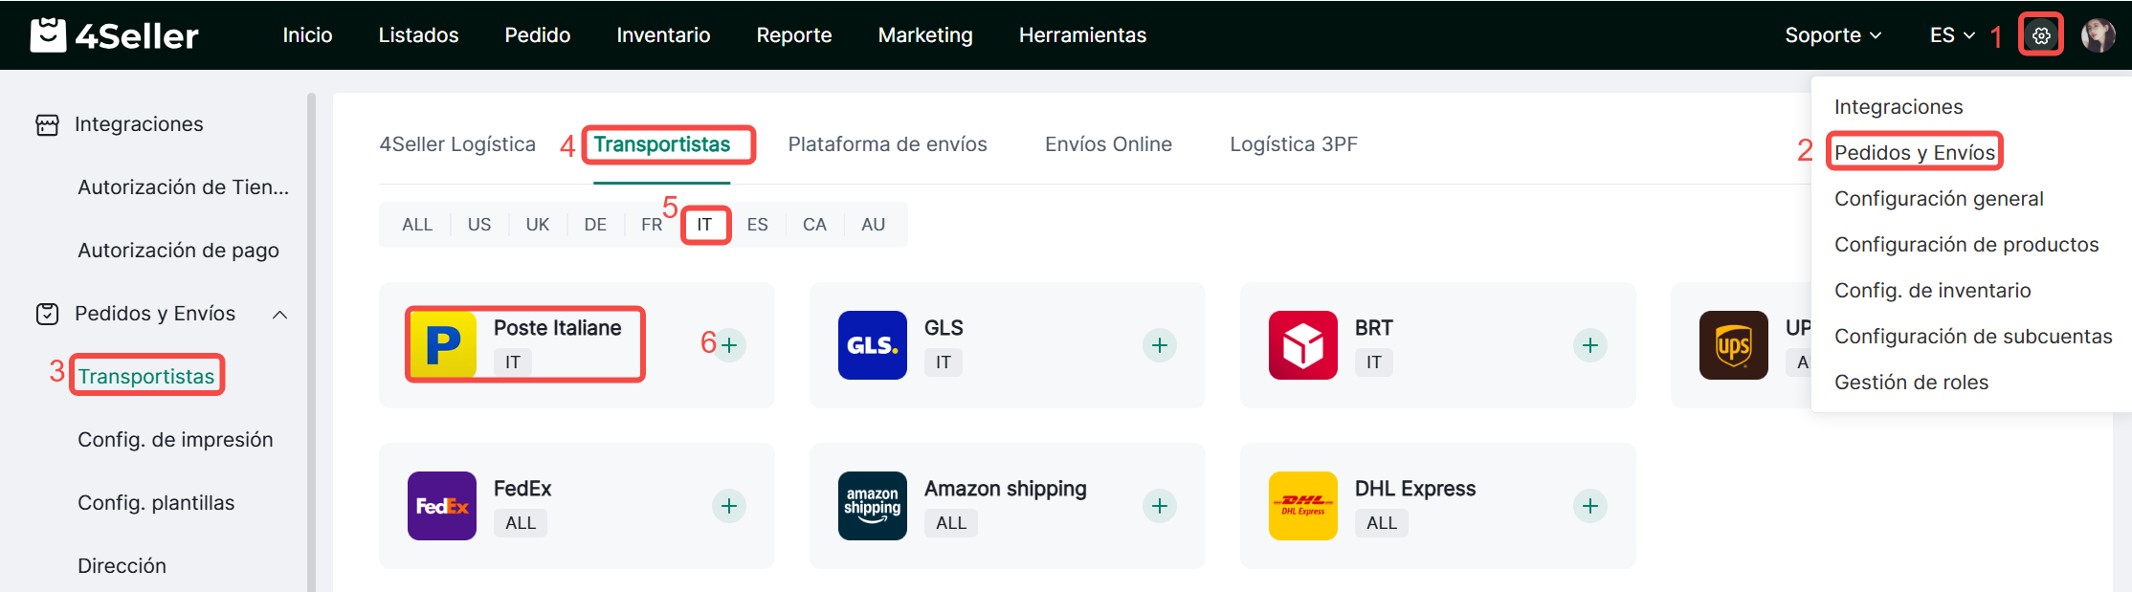
Task: Click plus icon for BRT carrier
Action: click(x=1590, y=345)
